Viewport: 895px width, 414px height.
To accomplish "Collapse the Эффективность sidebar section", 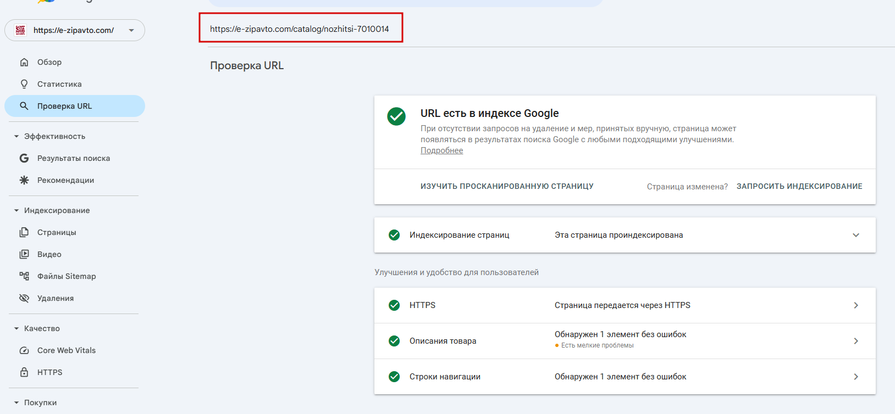I will click(x=16, y=136).
